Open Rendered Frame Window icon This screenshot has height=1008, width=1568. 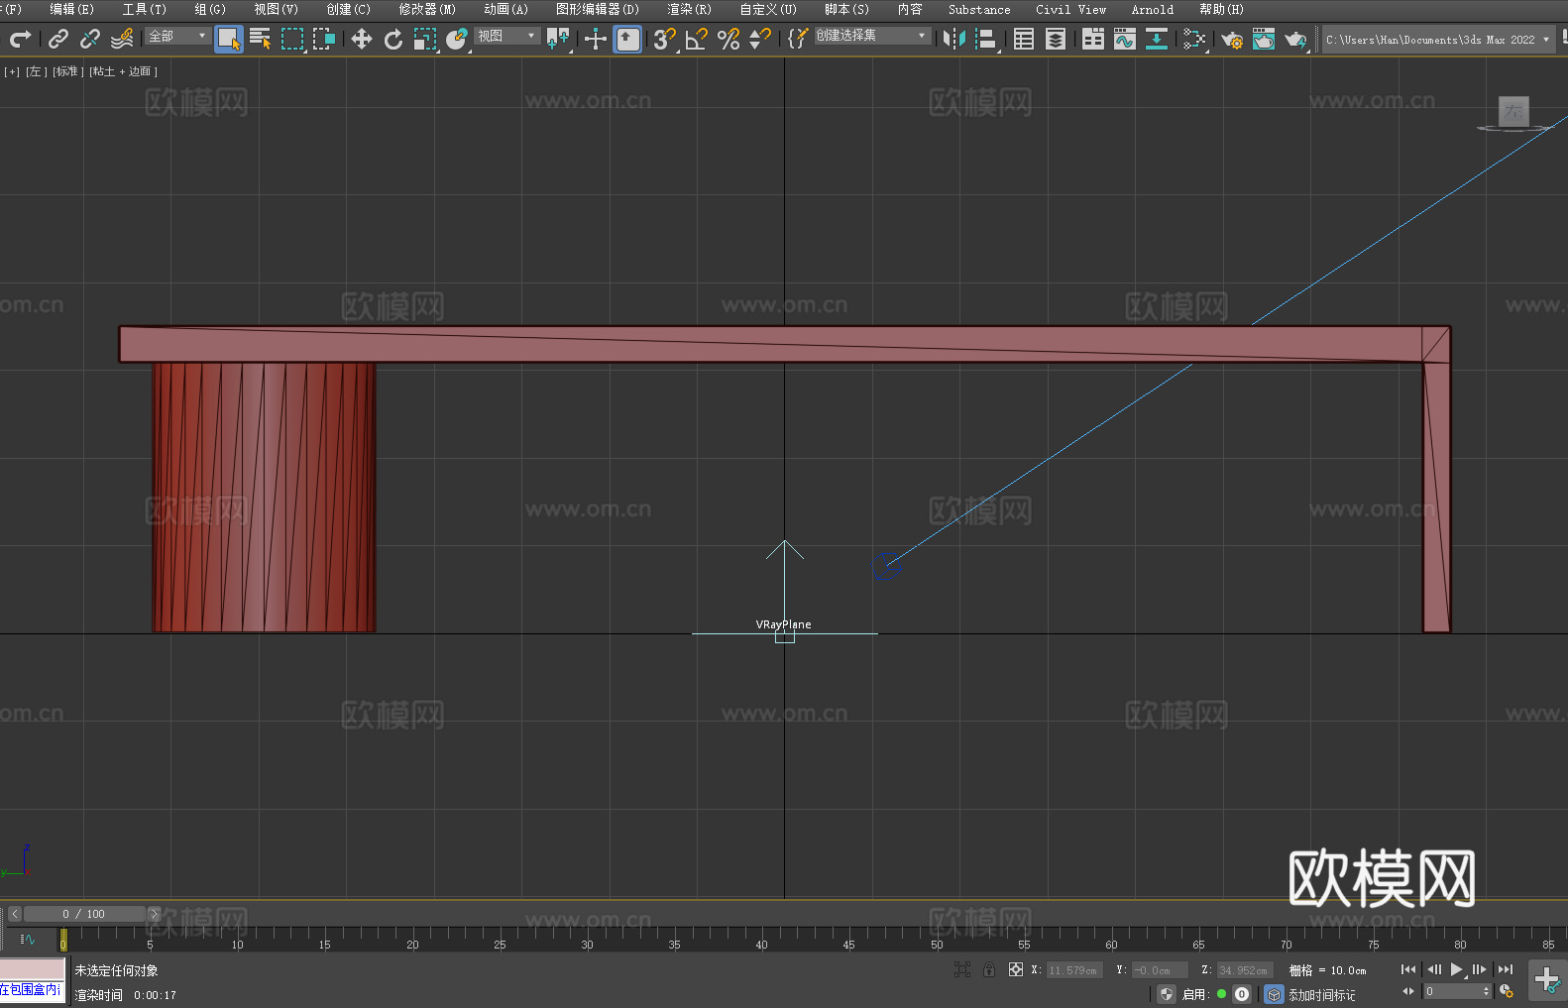[1264, 39]
